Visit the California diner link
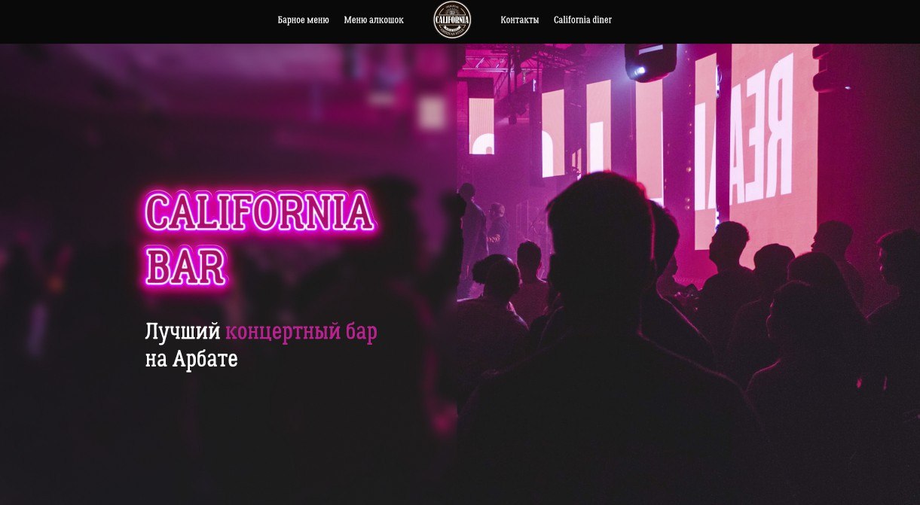 [x=582, y=20]
